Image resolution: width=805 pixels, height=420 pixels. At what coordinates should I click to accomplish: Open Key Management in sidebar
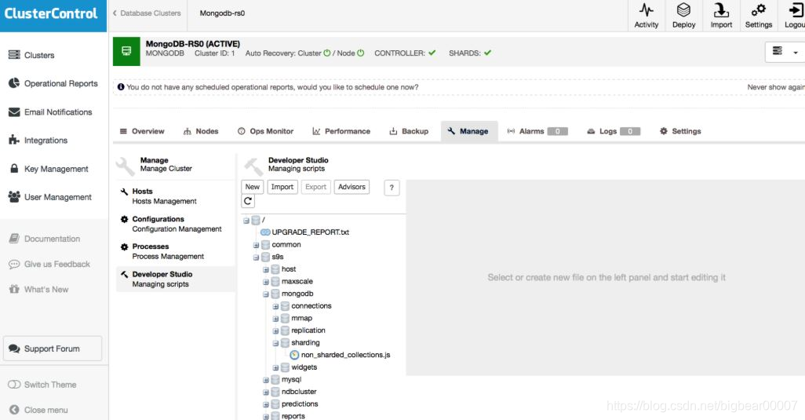tap(49, 169)
